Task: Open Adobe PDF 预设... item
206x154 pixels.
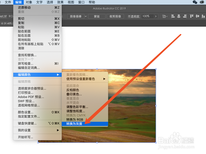Action: [x=37, y=97]
